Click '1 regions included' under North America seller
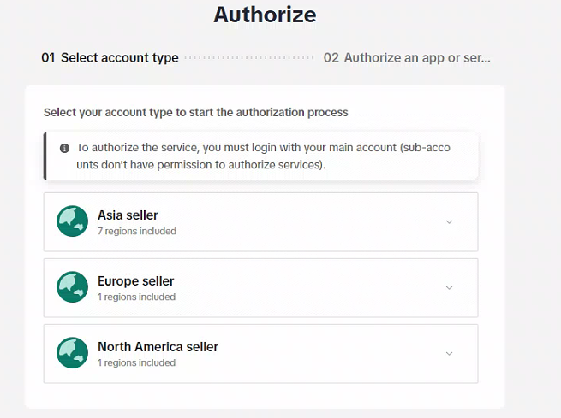Image resolution: width=561 pixels, height=418 pixels. click(136, 363)
